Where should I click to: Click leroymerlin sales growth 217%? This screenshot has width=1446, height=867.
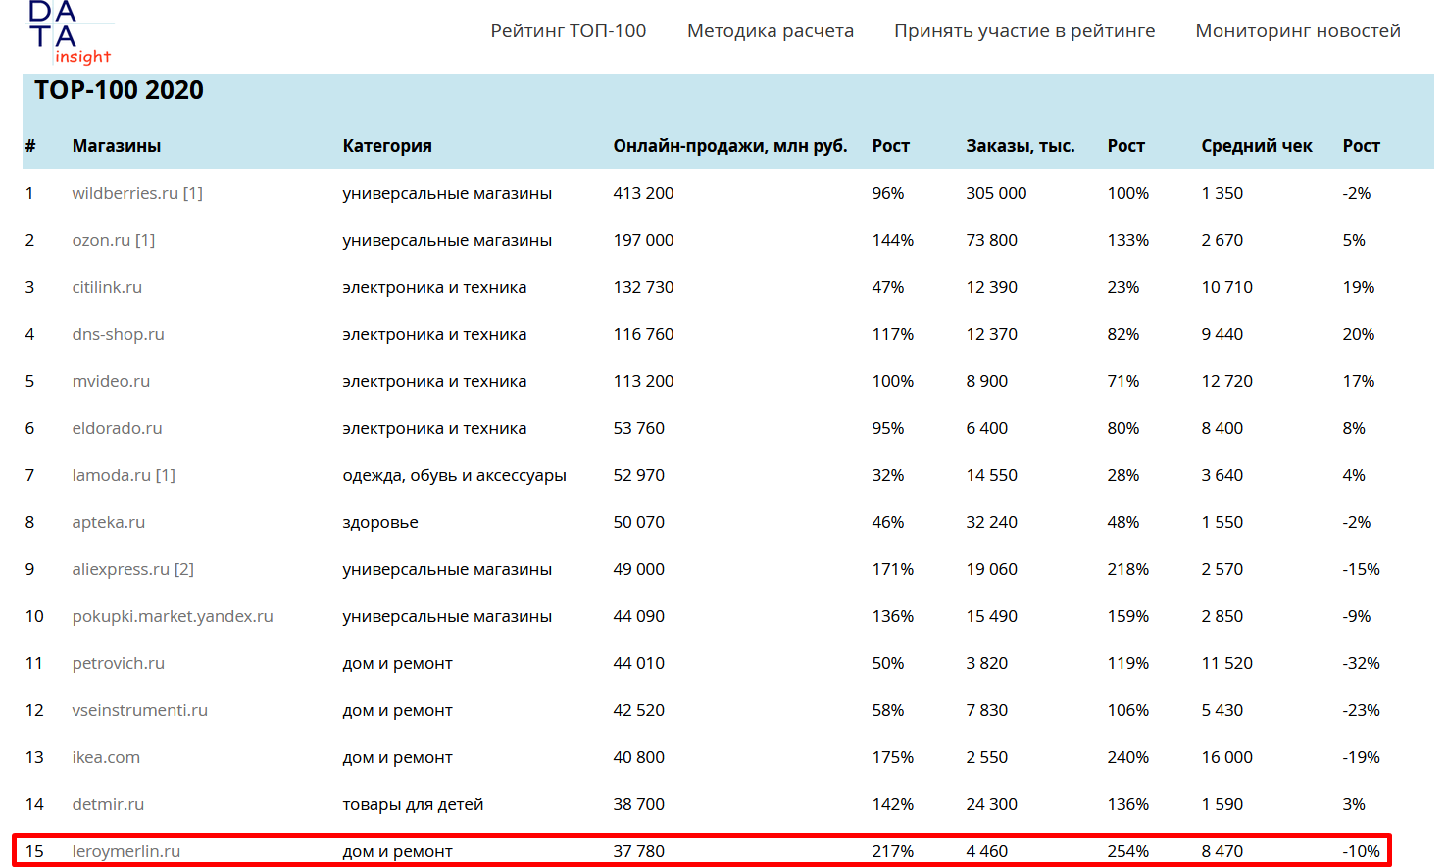tap(892, 851)
